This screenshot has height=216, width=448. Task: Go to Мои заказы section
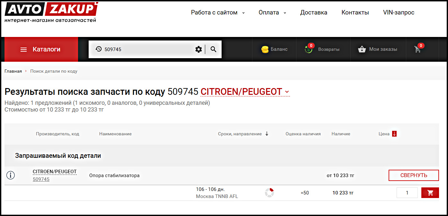click(378, 50)
